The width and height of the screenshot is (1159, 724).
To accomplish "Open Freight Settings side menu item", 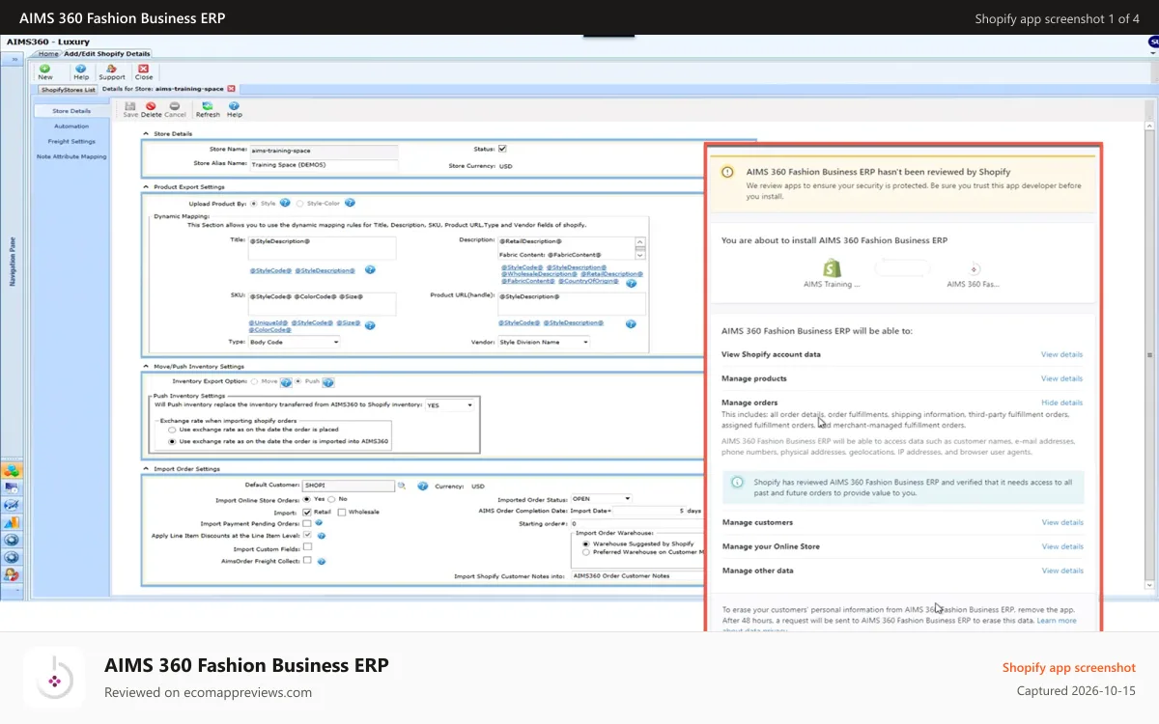I will click(71, 141).
